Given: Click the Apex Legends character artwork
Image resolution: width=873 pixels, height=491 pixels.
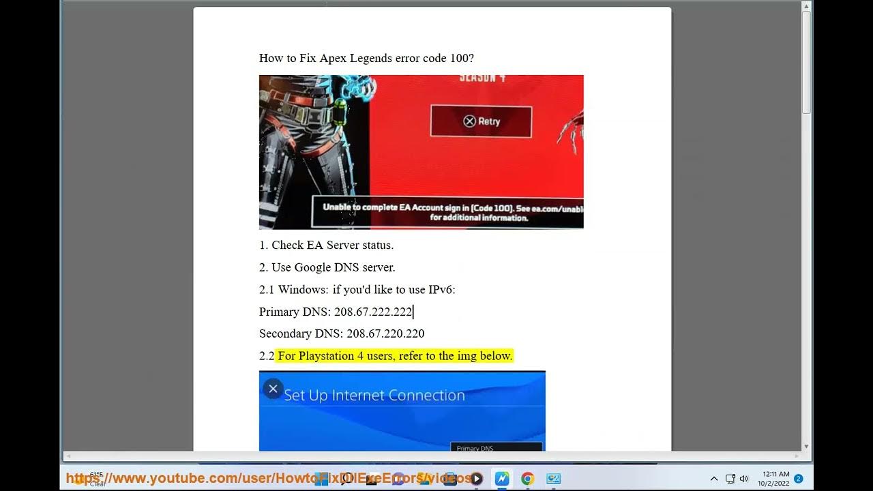Looking at the screenshot, I should [314, 151].
